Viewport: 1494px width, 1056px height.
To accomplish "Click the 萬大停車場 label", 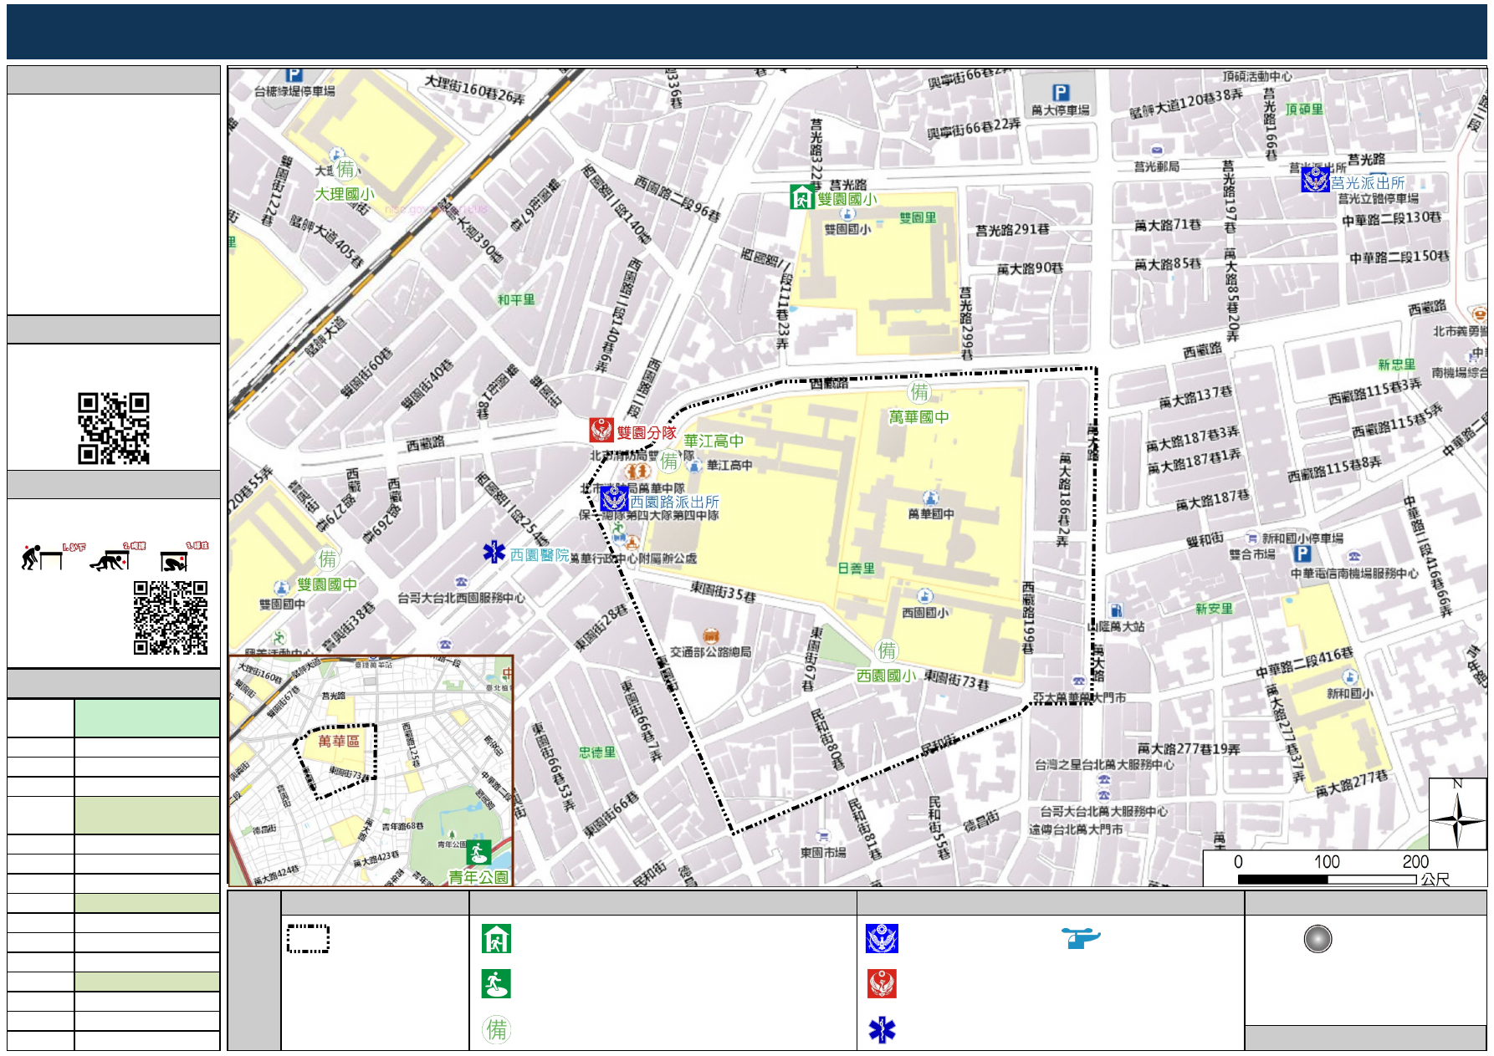I will (1061, 110).
